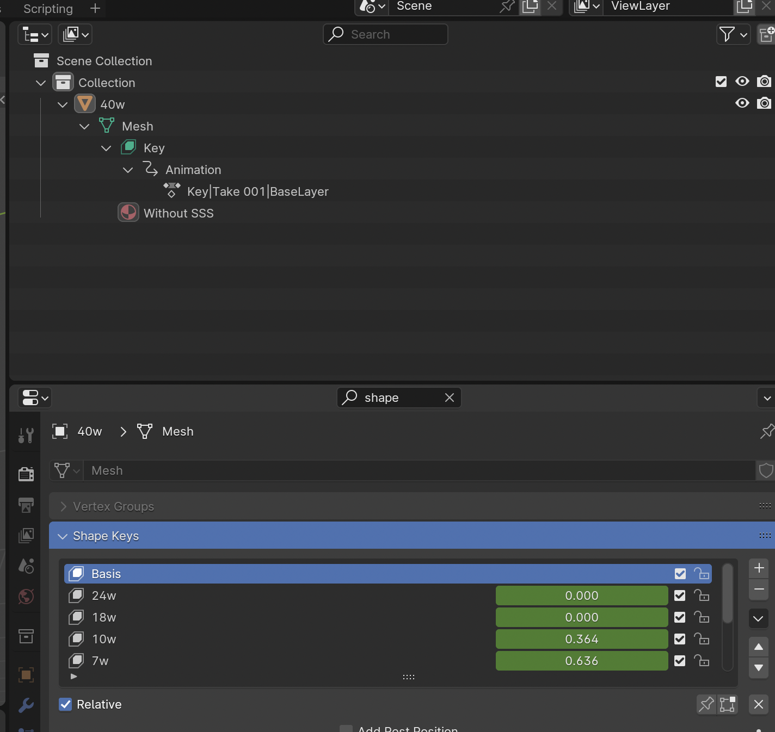
Task: Add a new workspace tab
Action: [95, 9]
